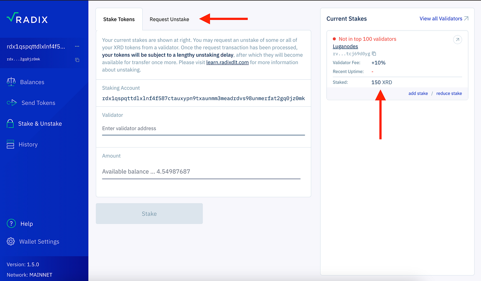The width and height of the screenshot is (481, 281).
Task: Open the account options ellipsis menu
Action: pyautogui.click(x=77, y=46)
